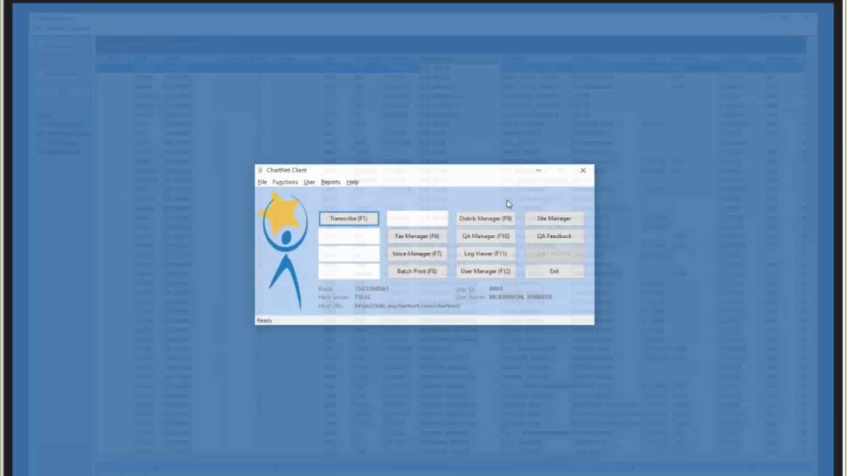847x476 pixels.
Task: Launch Transcribe (F1)
Action: 349,218
